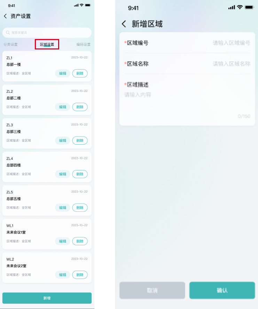Edit the ZL1 总部一楼 entry
This screenshot has height=309, width=258.
pos(63,73)
